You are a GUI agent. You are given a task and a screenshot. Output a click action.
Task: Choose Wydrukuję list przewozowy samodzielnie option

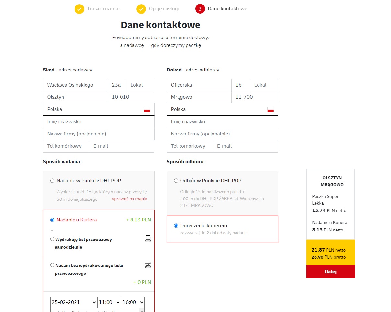[x=52, y=239]
